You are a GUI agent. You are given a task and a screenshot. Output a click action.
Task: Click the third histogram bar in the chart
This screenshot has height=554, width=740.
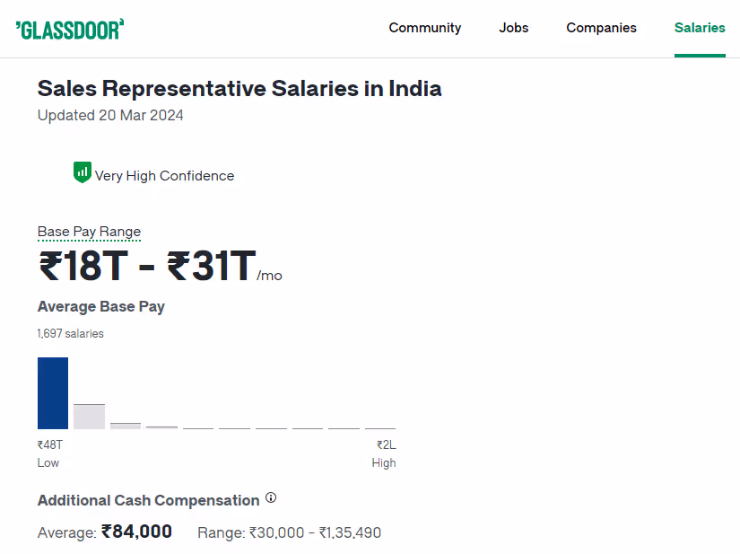point(125,424)
